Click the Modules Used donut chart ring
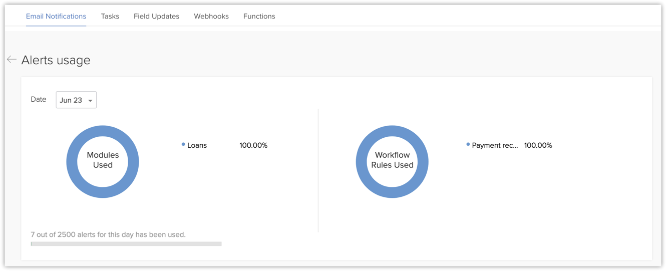666x271 pixels. 72,162
